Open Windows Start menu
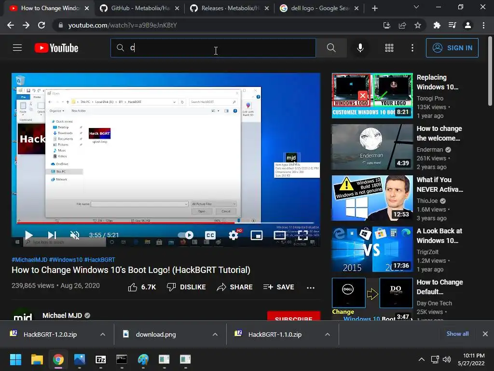Viewport: 494px width, 371px height. pos(15,359)
